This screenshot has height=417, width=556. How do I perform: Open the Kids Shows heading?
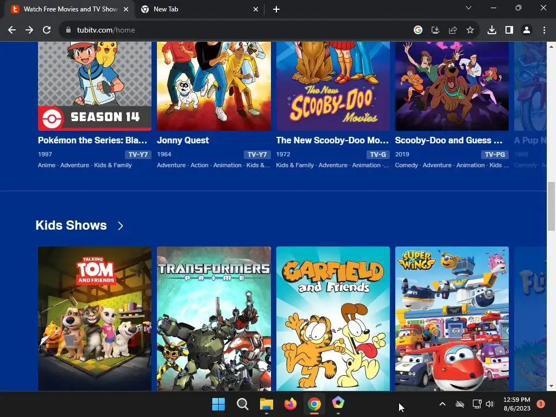tap(71, 225)
